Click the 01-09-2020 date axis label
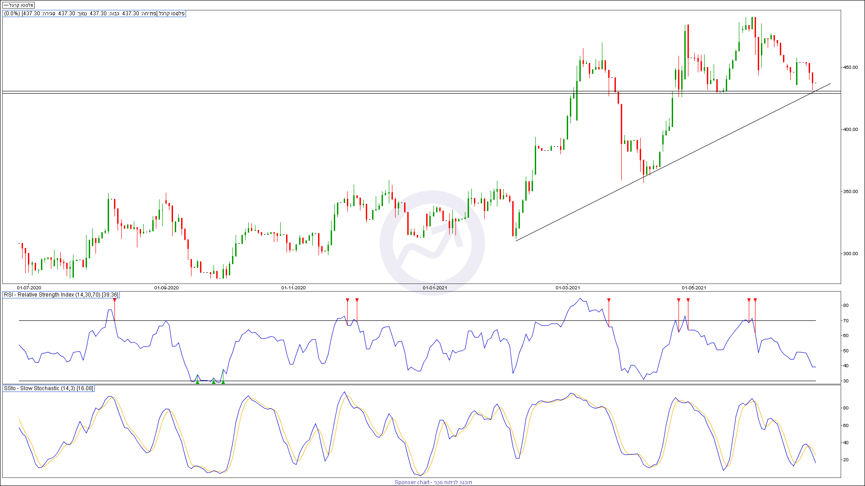 pyautogui.click(x=166, y=288)
